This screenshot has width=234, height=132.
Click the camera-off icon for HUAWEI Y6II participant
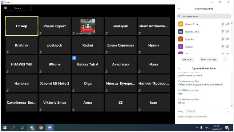click(227, 32)
